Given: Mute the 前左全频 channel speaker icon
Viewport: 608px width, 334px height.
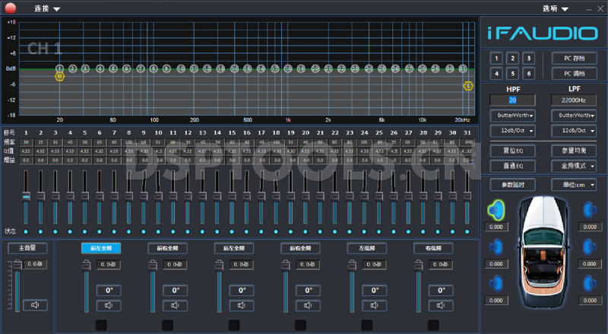Looking at the screenshot, I should pos(108,305).
